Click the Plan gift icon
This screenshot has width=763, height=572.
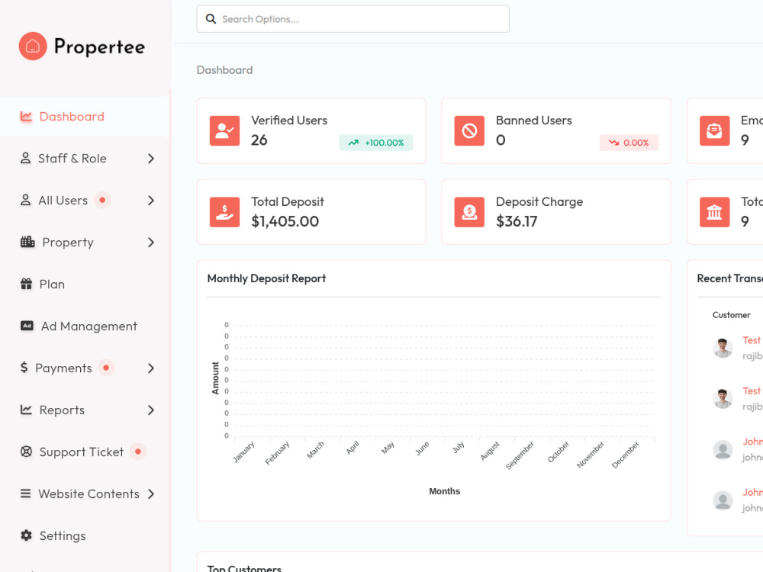tap(26, 284)
